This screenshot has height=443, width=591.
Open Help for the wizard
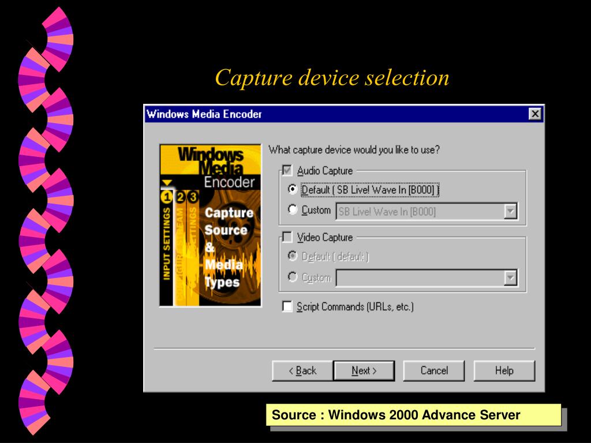point(504,371)
